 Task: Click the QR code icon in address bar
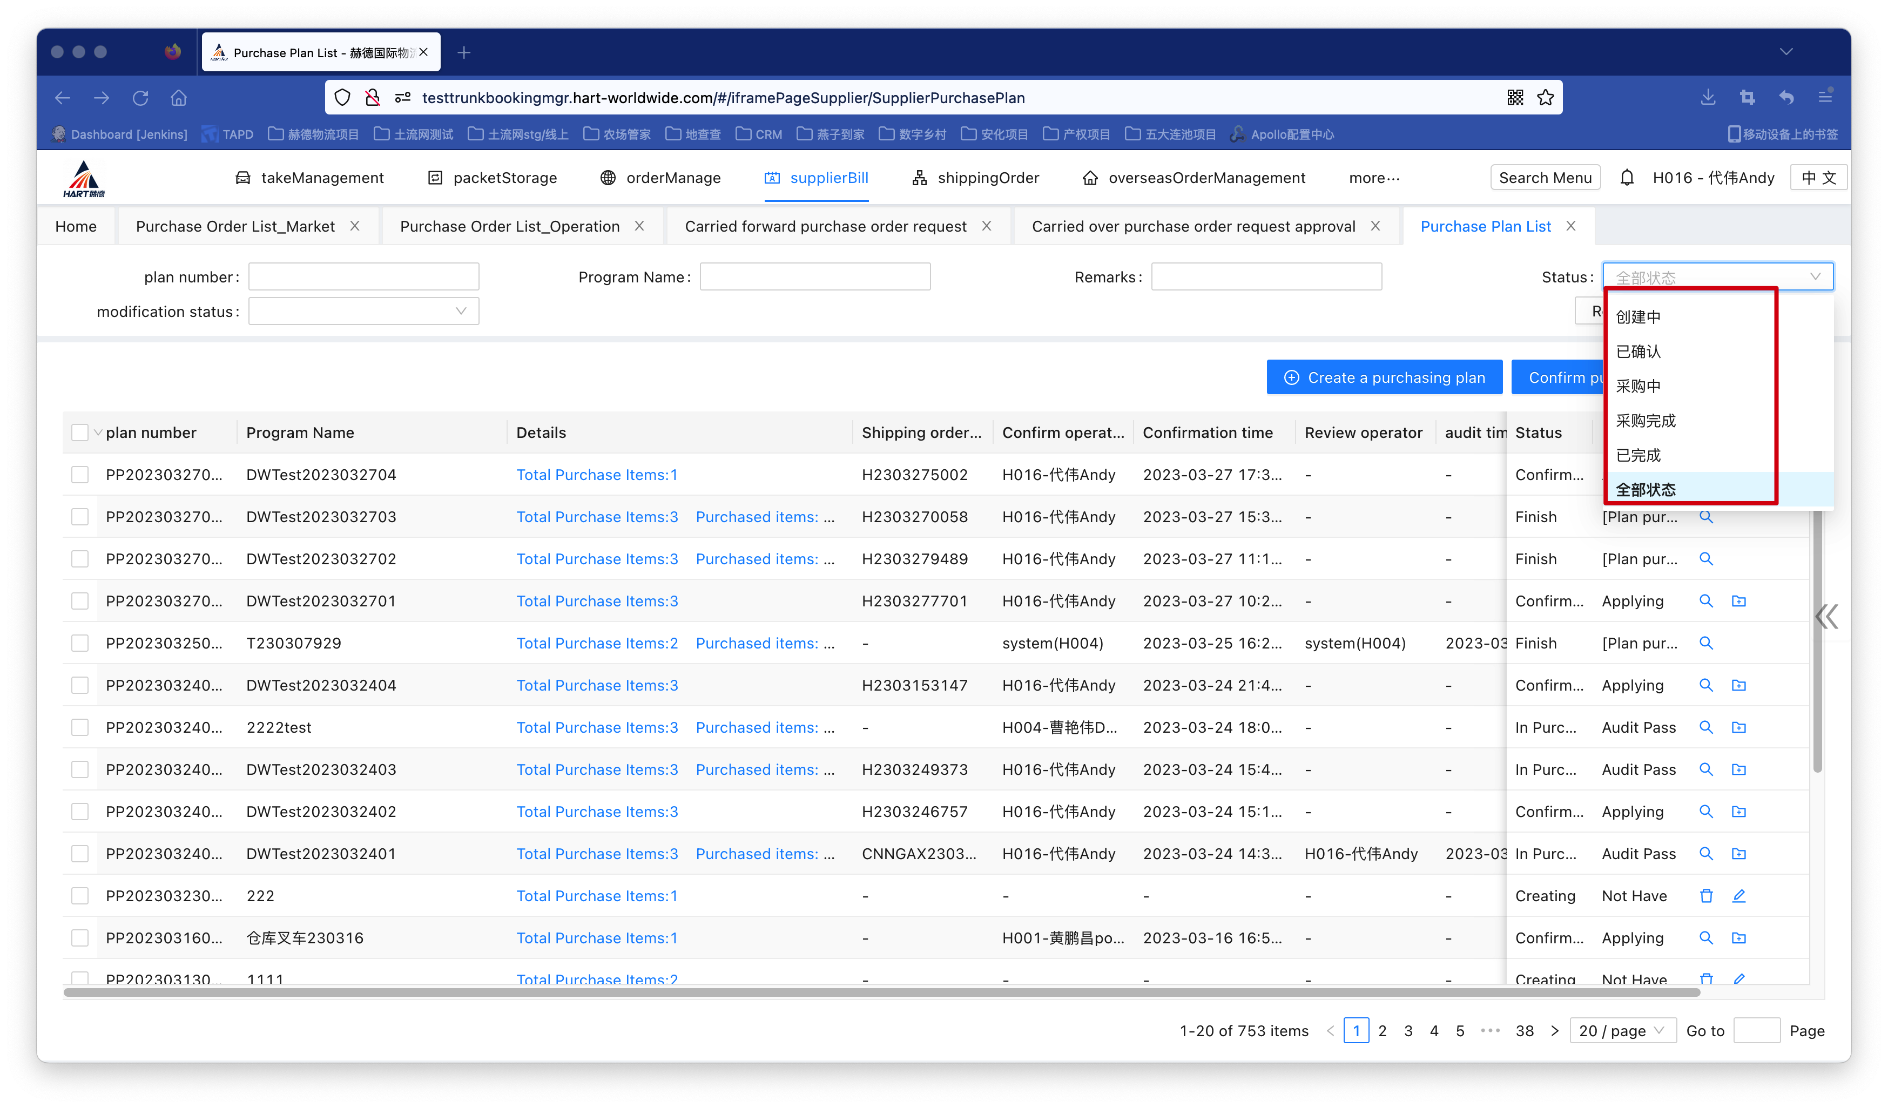1515,97
